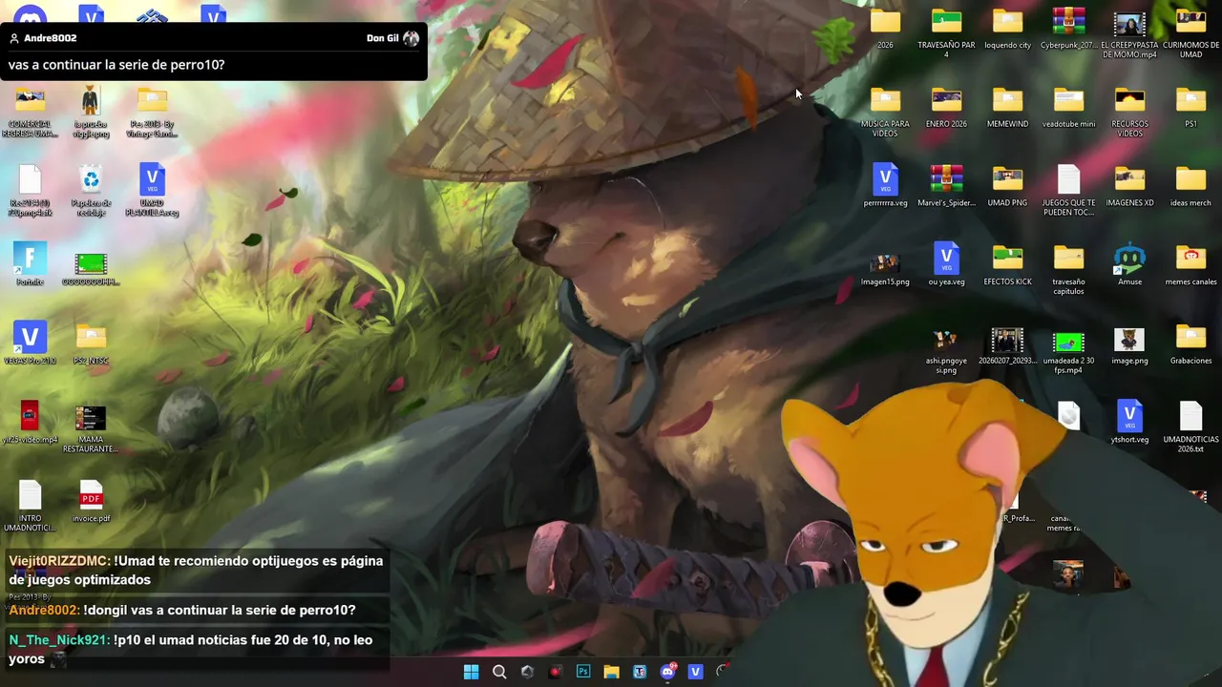Open the UMAD PNG folder
The height and width of the screenshot is (687, 1222).
(x=1007, y=185)
